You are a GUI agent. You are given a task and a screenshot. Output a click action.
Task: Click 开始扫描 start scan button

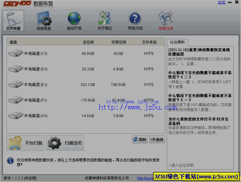click(26, 143)
